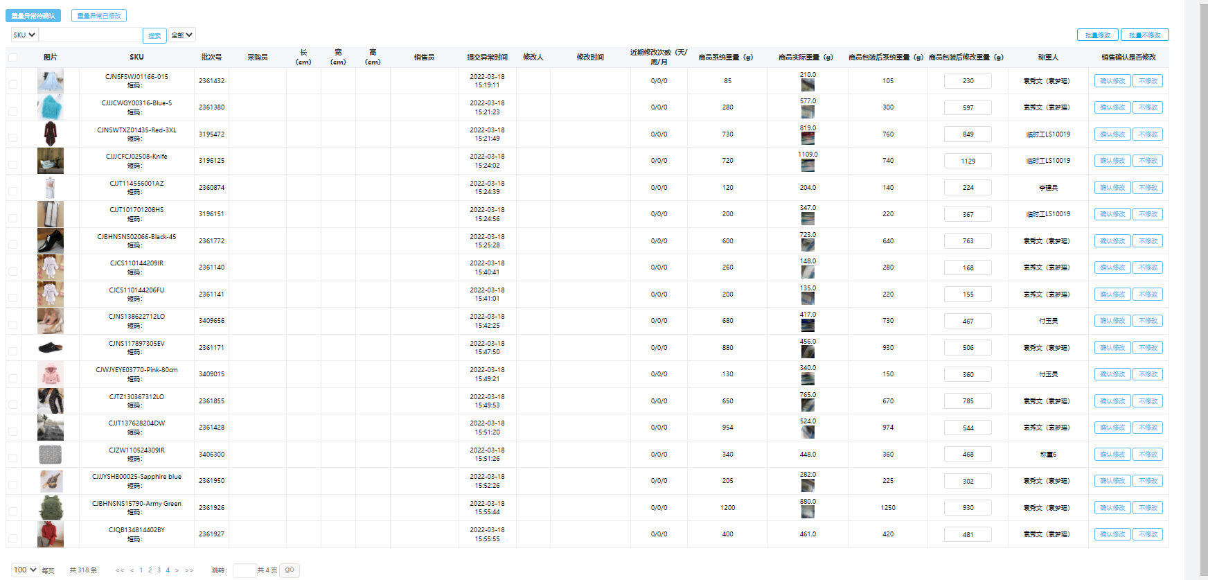Confirm modification for CJQB134814402BY row

coord(1113,534)
